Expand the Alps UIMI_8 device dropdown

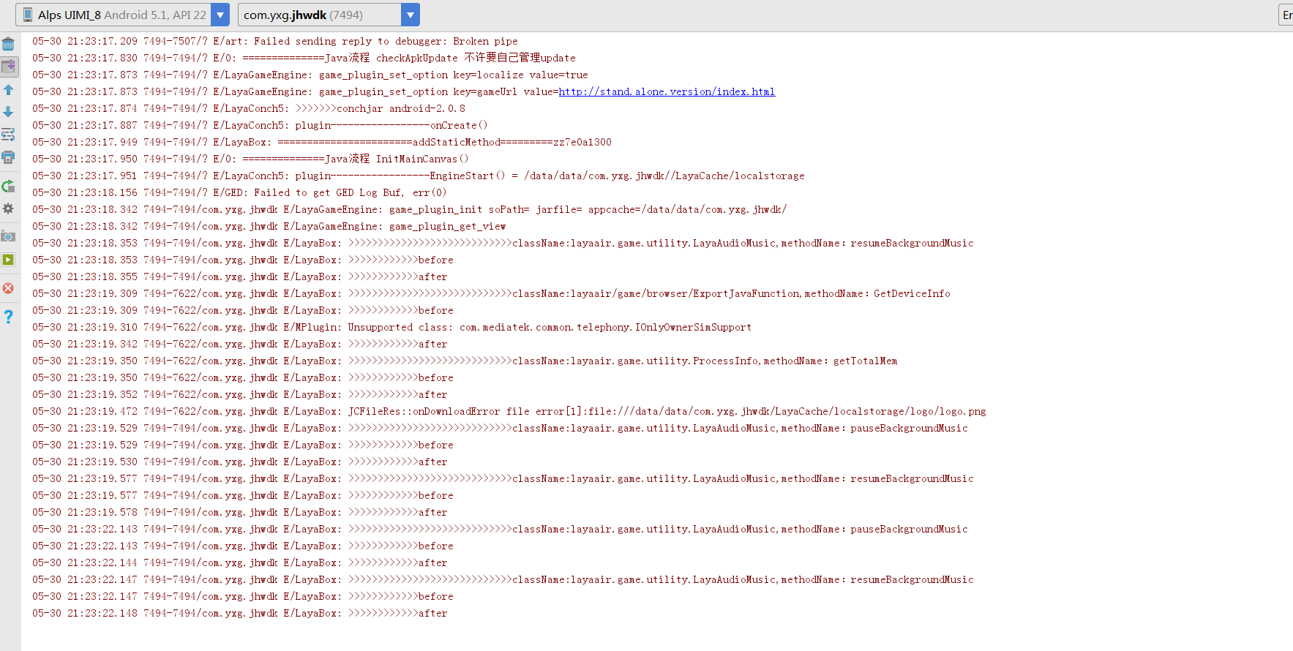[x=220, y=15]
